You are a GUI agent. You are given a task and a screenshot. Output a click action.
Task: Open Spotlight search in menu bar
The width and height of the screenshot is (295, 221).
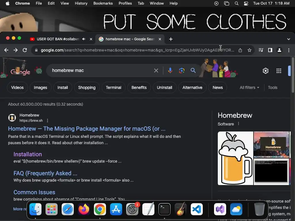[237, 3]
